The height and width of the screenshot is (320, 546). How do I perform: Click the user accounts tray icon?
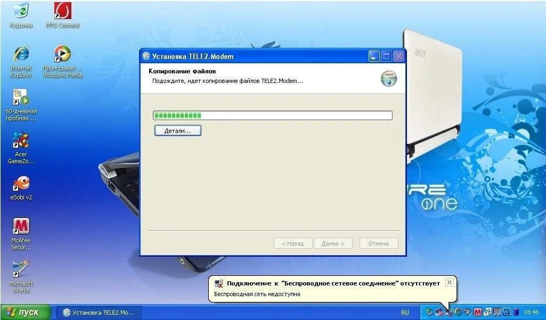[487, 312]
